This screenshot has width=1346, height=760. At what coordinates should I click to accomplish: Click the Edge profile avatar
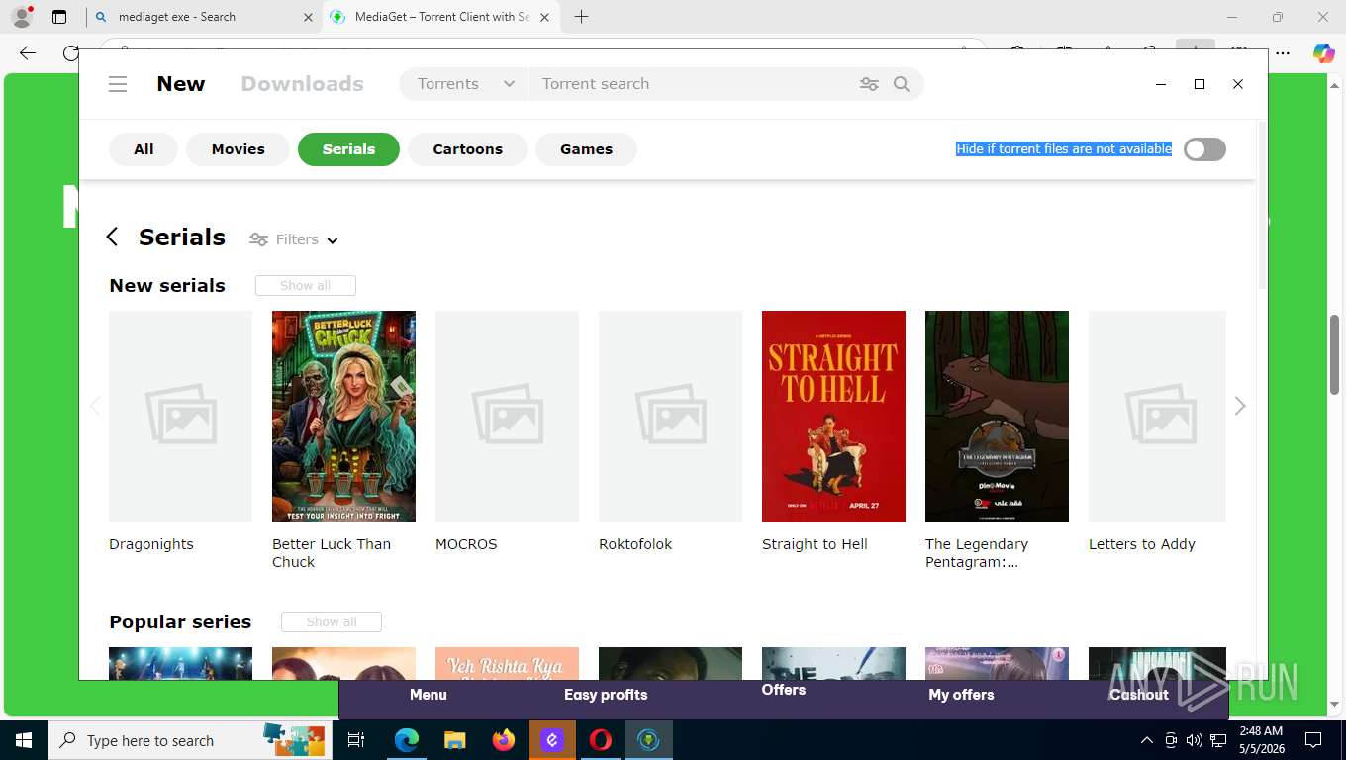point(22,17)
